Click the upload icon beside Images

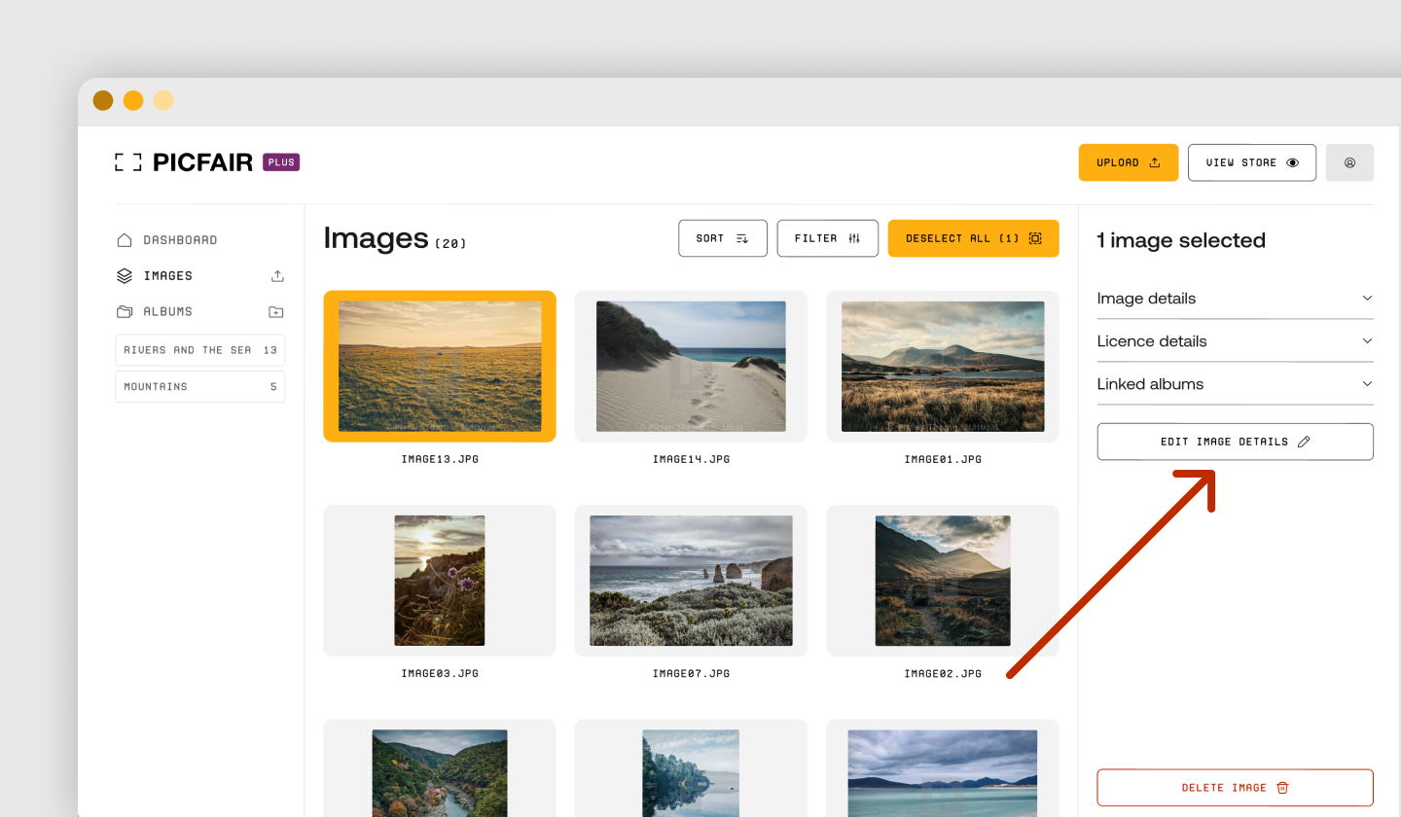tap(277, 276)
